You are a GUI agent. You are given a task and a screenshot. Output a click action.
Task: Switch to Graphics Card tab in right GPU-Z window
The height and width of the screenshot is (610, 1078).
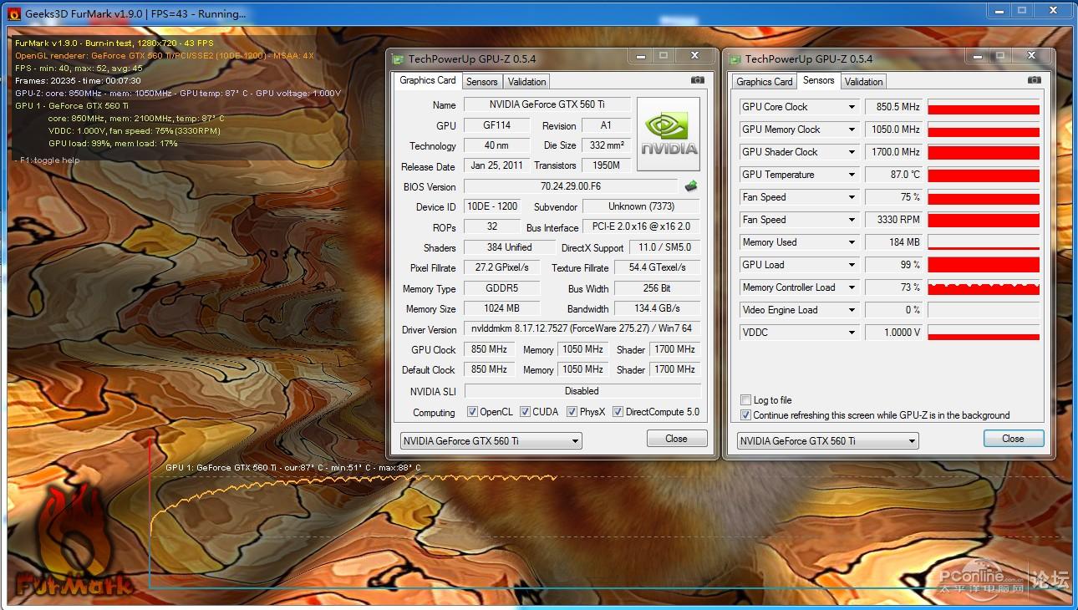click(765, 82)
